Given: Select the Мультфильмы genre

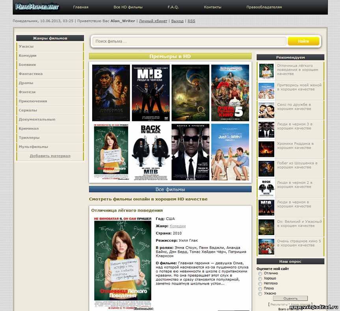Looking at the screenshot, I should point(50,147).
